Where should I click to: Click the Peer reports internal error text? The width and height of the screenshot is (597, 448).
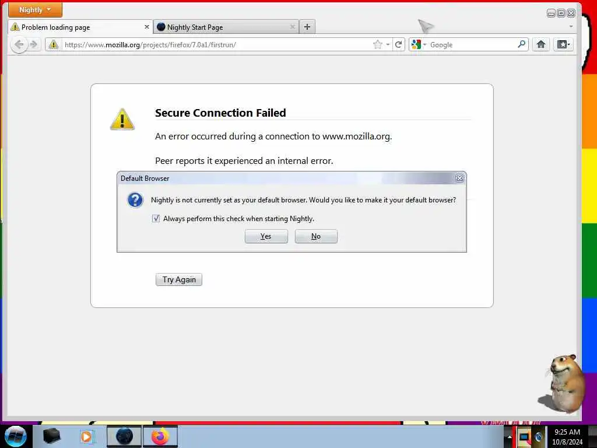[244, 161]
